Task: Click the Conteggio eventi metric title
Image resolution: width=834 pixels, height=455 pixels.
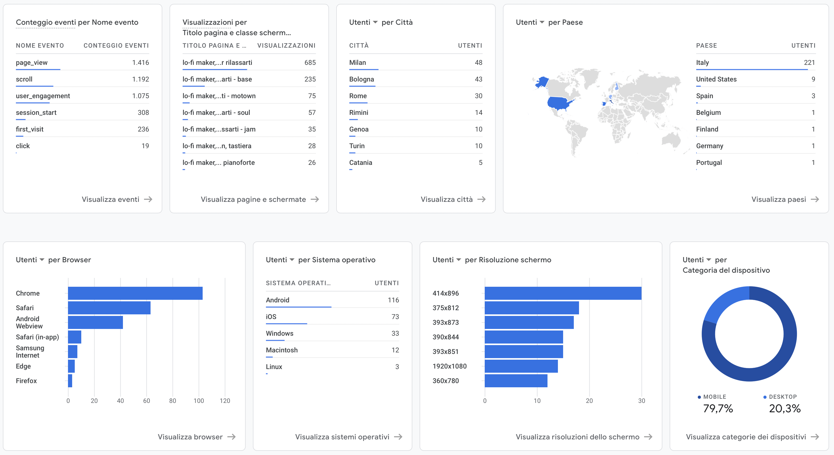Action: (45, 22)
